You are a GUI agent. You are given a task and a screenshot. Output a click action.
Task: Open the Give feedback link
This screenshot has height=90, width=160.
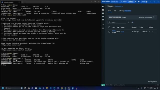pos(118,6)
